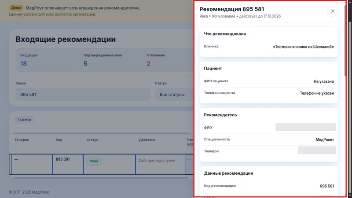The height and width of the screenshot is (198, 352).
Task: Click the clinic name «Тестовая клиника на Школьной»
Action: coord(303,47)
